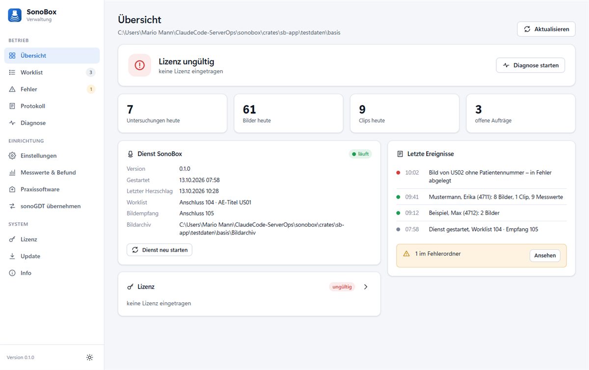Viewport: 589px width, 370px height.
Task: Expand the Lizenz card chevron
Action: coord(366,287)
